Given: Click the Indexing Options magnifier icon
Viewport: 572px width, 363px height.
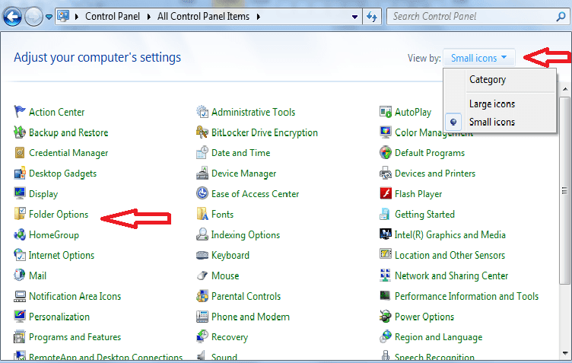Looking at the screenshot, I should pos(202,234).
